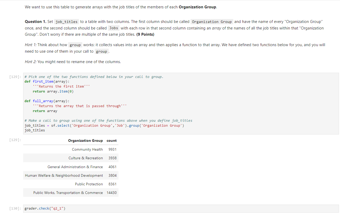340x214 pixels.
Task: Click the 'Returns the first item' docstring
Action: pos(61,86)
